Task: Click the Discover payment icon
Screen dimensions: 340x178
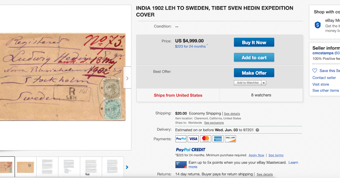Action: [230, 139]
